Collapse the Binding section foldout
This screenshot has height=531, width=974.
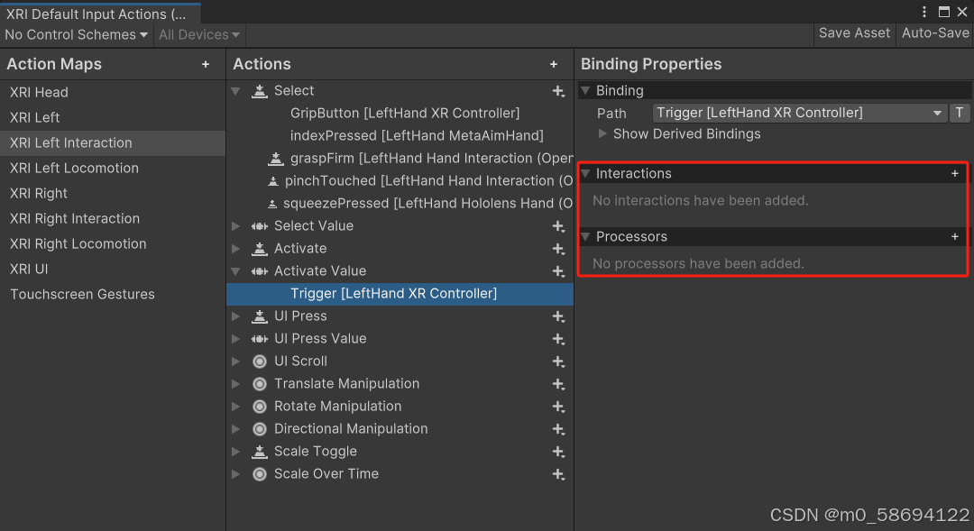click(x=586, y=90)
